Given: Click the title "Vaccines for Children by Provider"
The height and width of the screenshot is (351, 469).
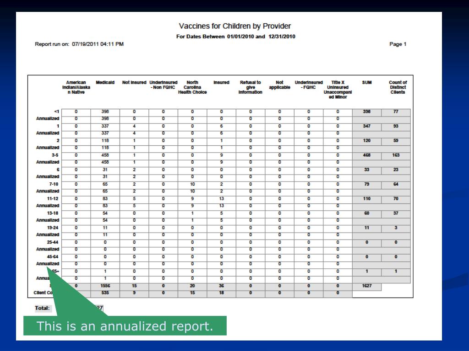Looking at the screenshot, I should 235,26.
